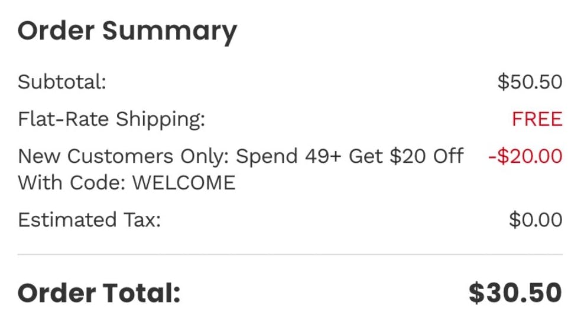Image resolution: width=584 pixels, height=325 pixels.
Task: Click the Order Summary heading
Action: (x=127, y=30)
